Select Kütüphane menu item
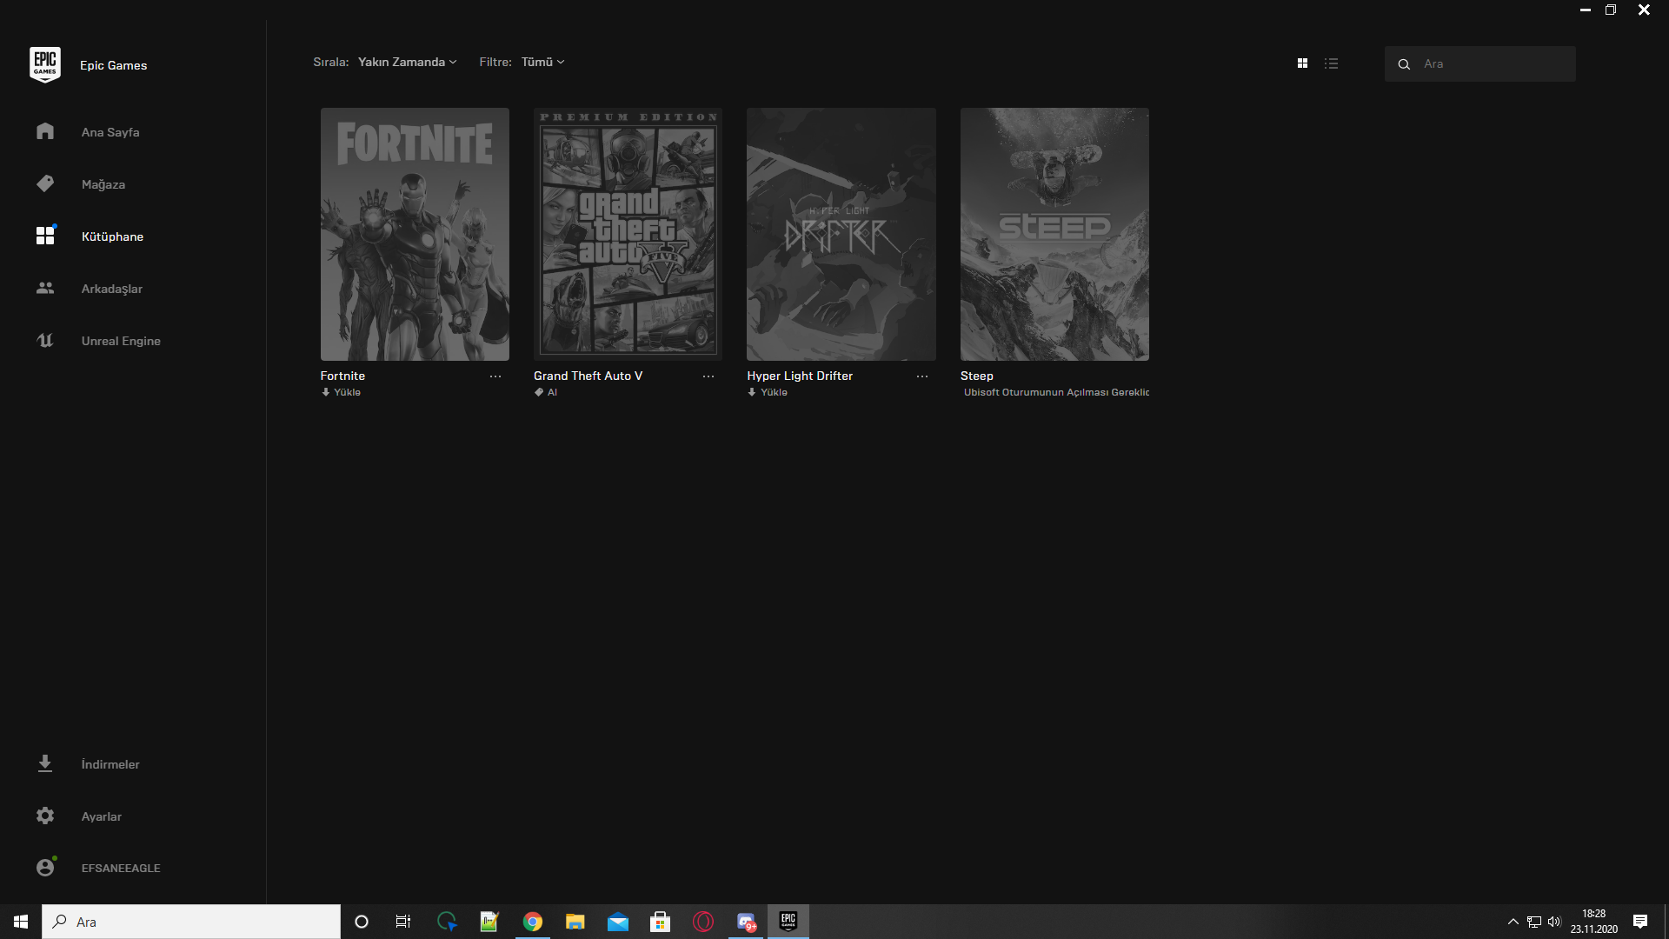 pos(112,236)
